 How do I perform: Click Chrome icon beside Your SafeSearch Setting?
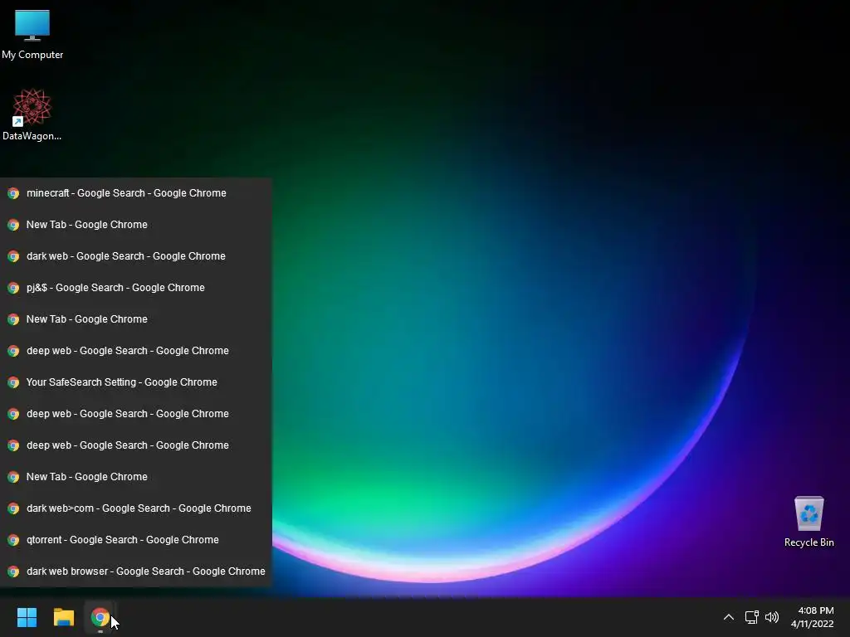tap(13, 382)
